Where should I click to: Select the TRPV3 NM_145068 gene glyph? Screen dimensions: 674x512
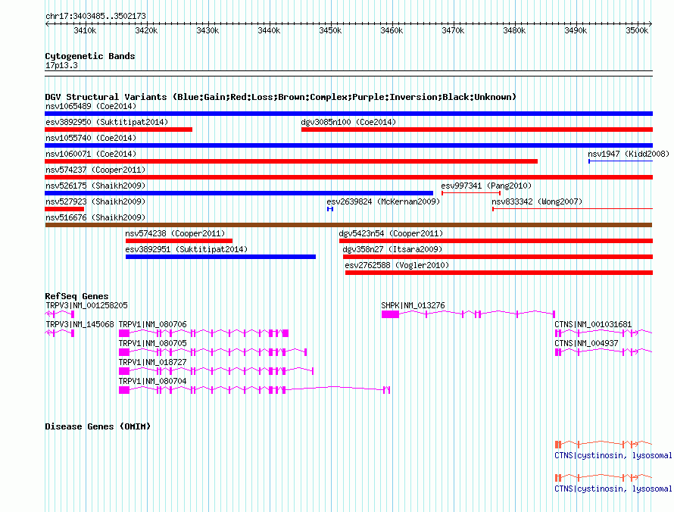[x=60, y=333]
